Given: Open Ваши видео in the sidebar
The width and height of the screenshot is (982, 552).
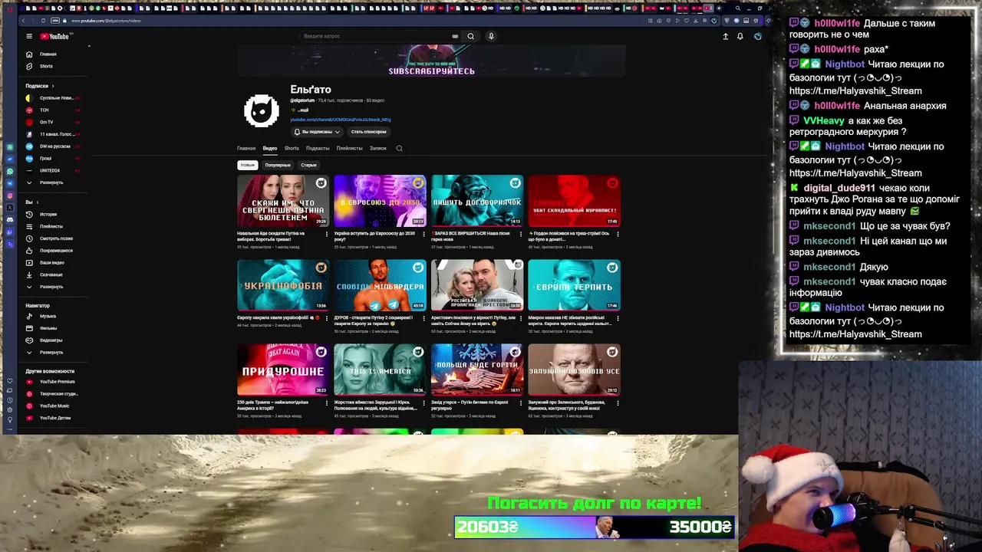Looking at the screenshot, I should tap(52, 263).
